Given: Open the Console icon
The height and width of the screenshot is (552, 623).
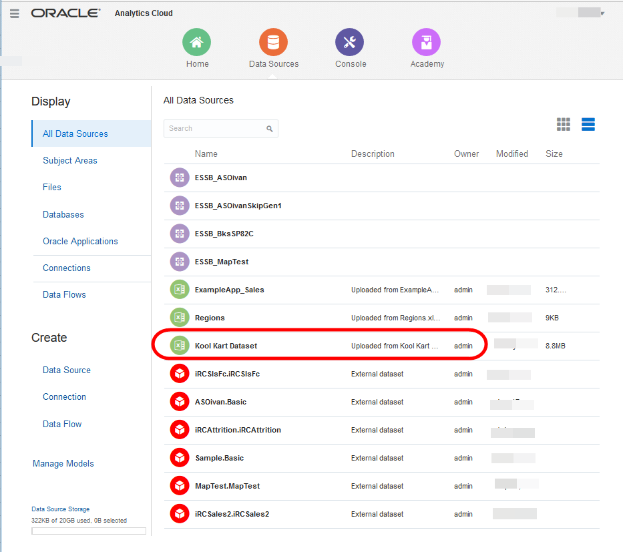Looking at the screenshot, I should pyautogui.click(x=350, y=41).
